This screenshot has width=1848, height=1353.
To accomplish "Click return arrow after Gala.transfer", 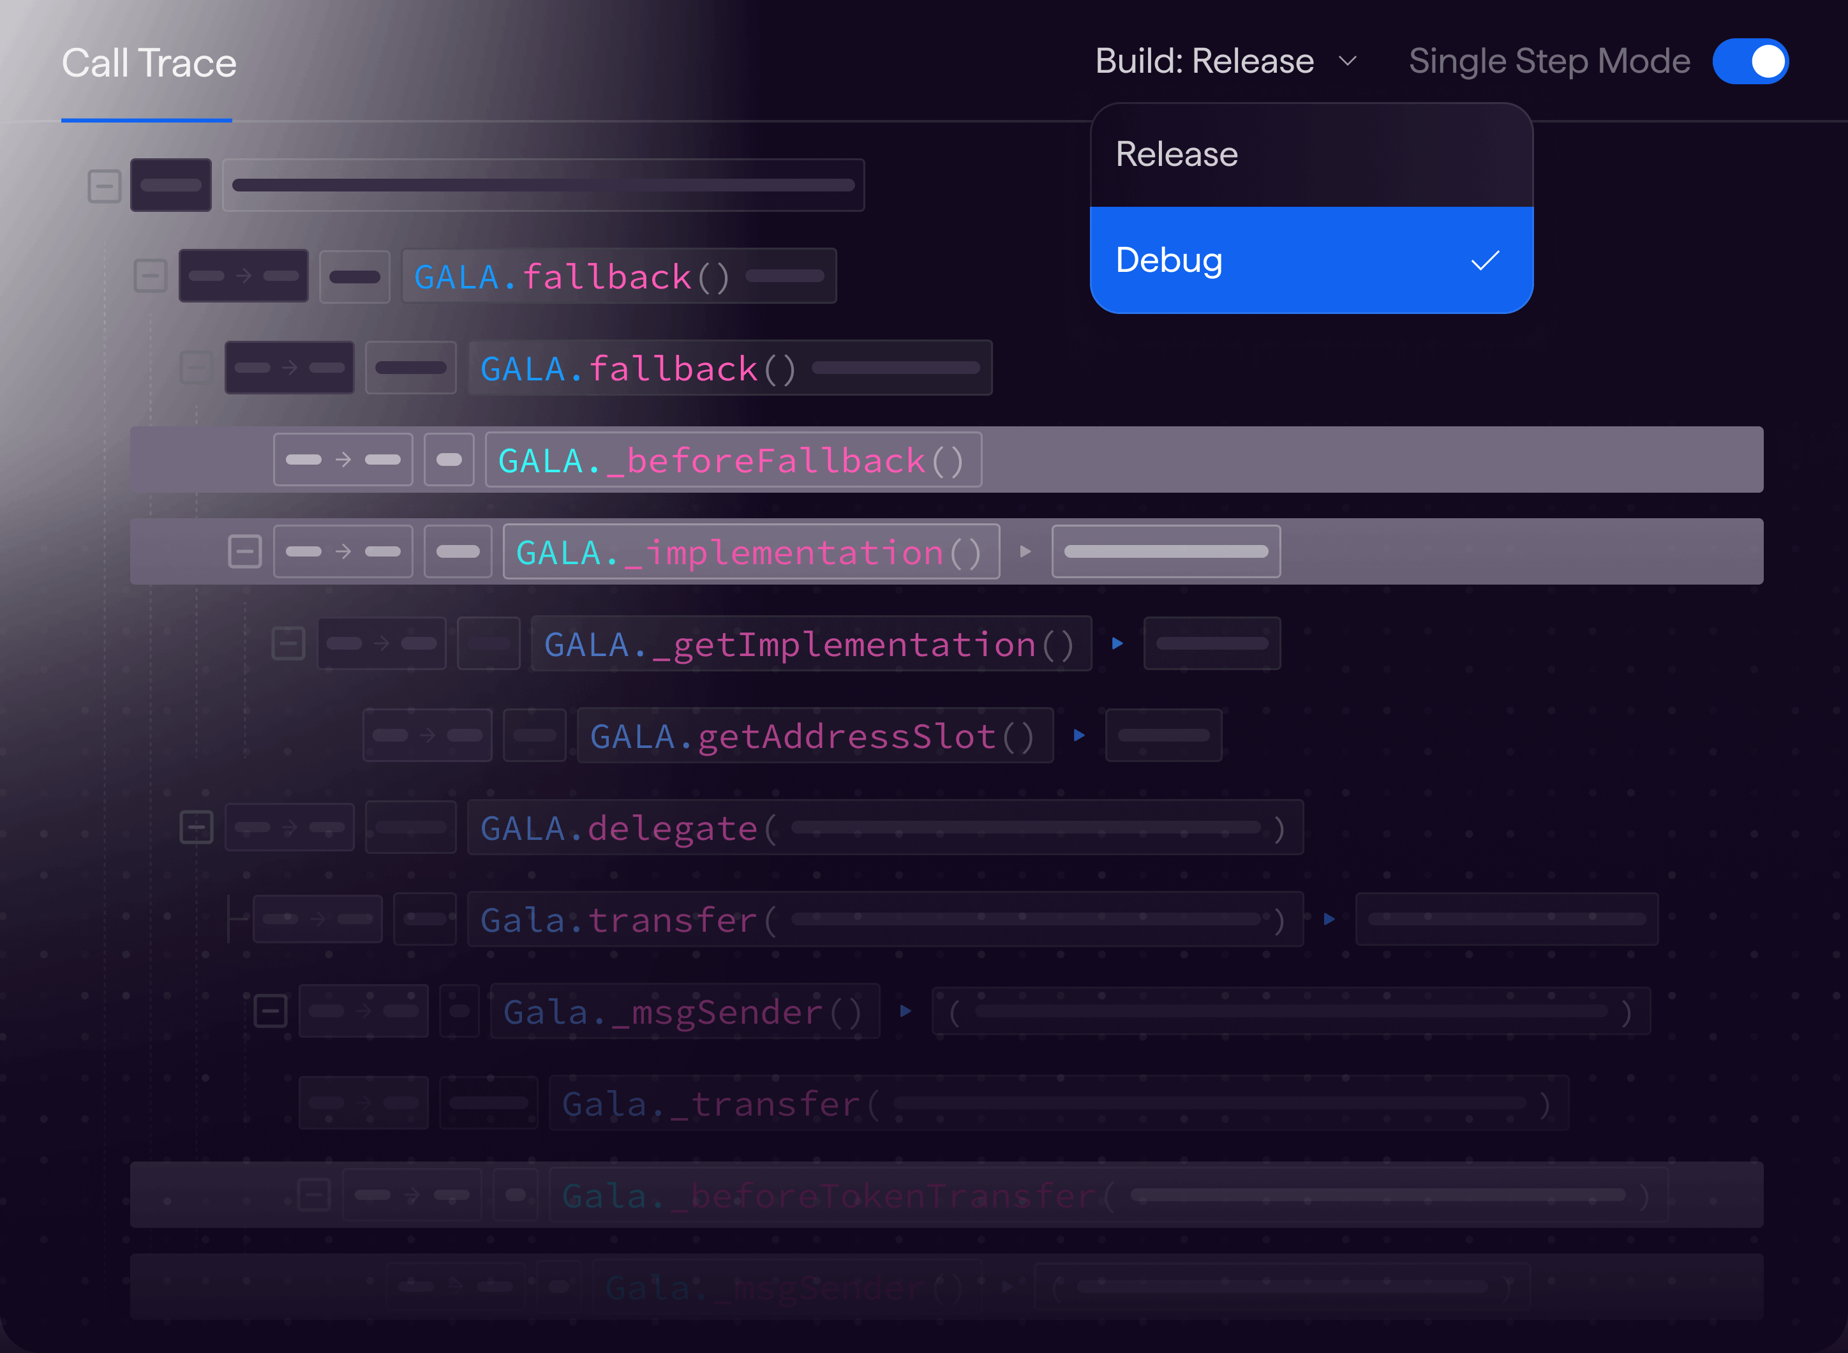I will coord(1330,919).
